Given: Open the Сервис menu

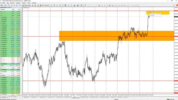Looking at the screenshot, I should 24,3.
